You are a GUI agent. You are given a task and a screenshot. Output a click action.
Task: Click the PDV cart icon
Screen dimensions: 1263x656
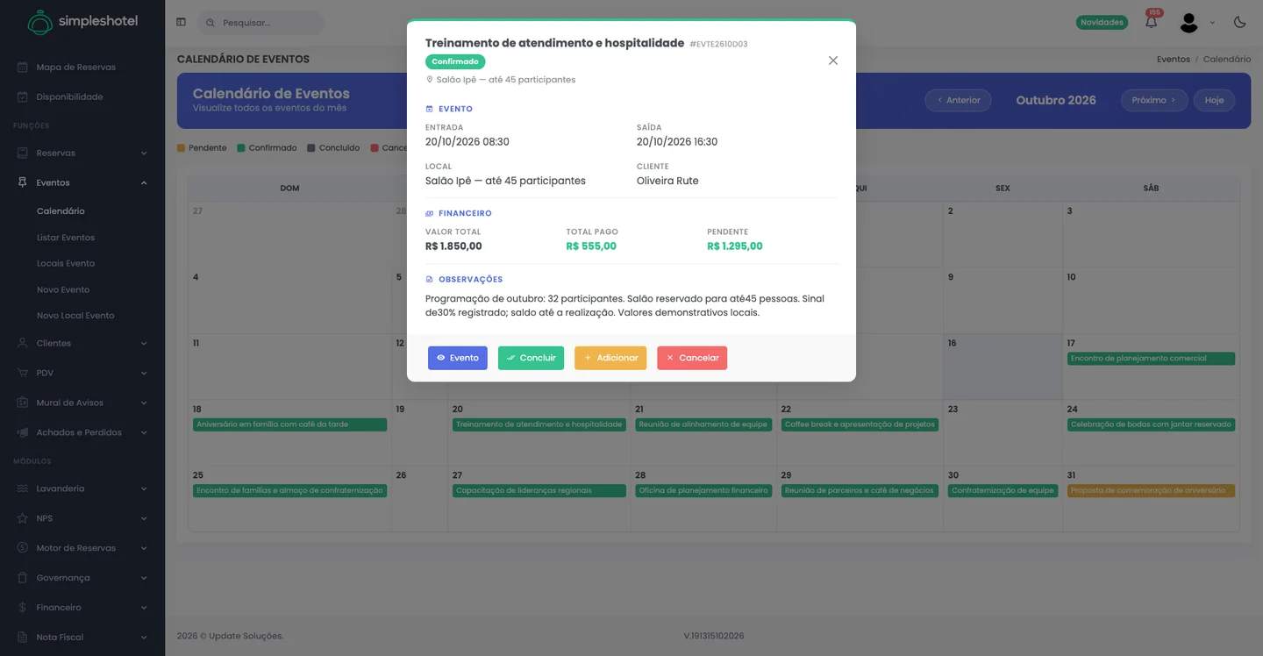pyautogui.click(x=23, y=373)
